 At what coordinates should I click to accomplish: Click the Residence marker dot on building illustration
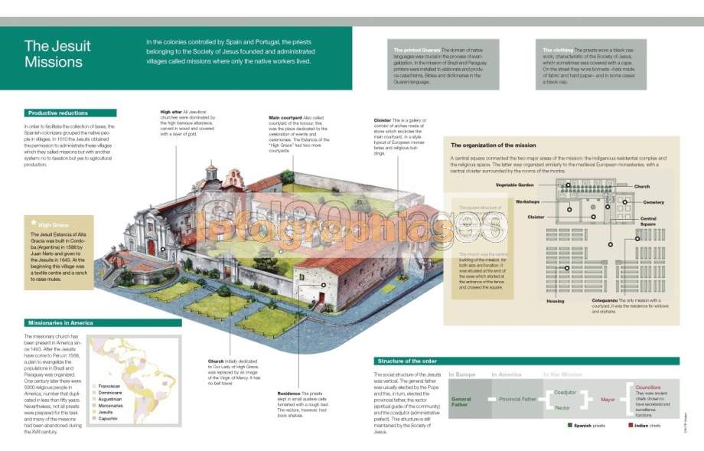click(323, 285)
